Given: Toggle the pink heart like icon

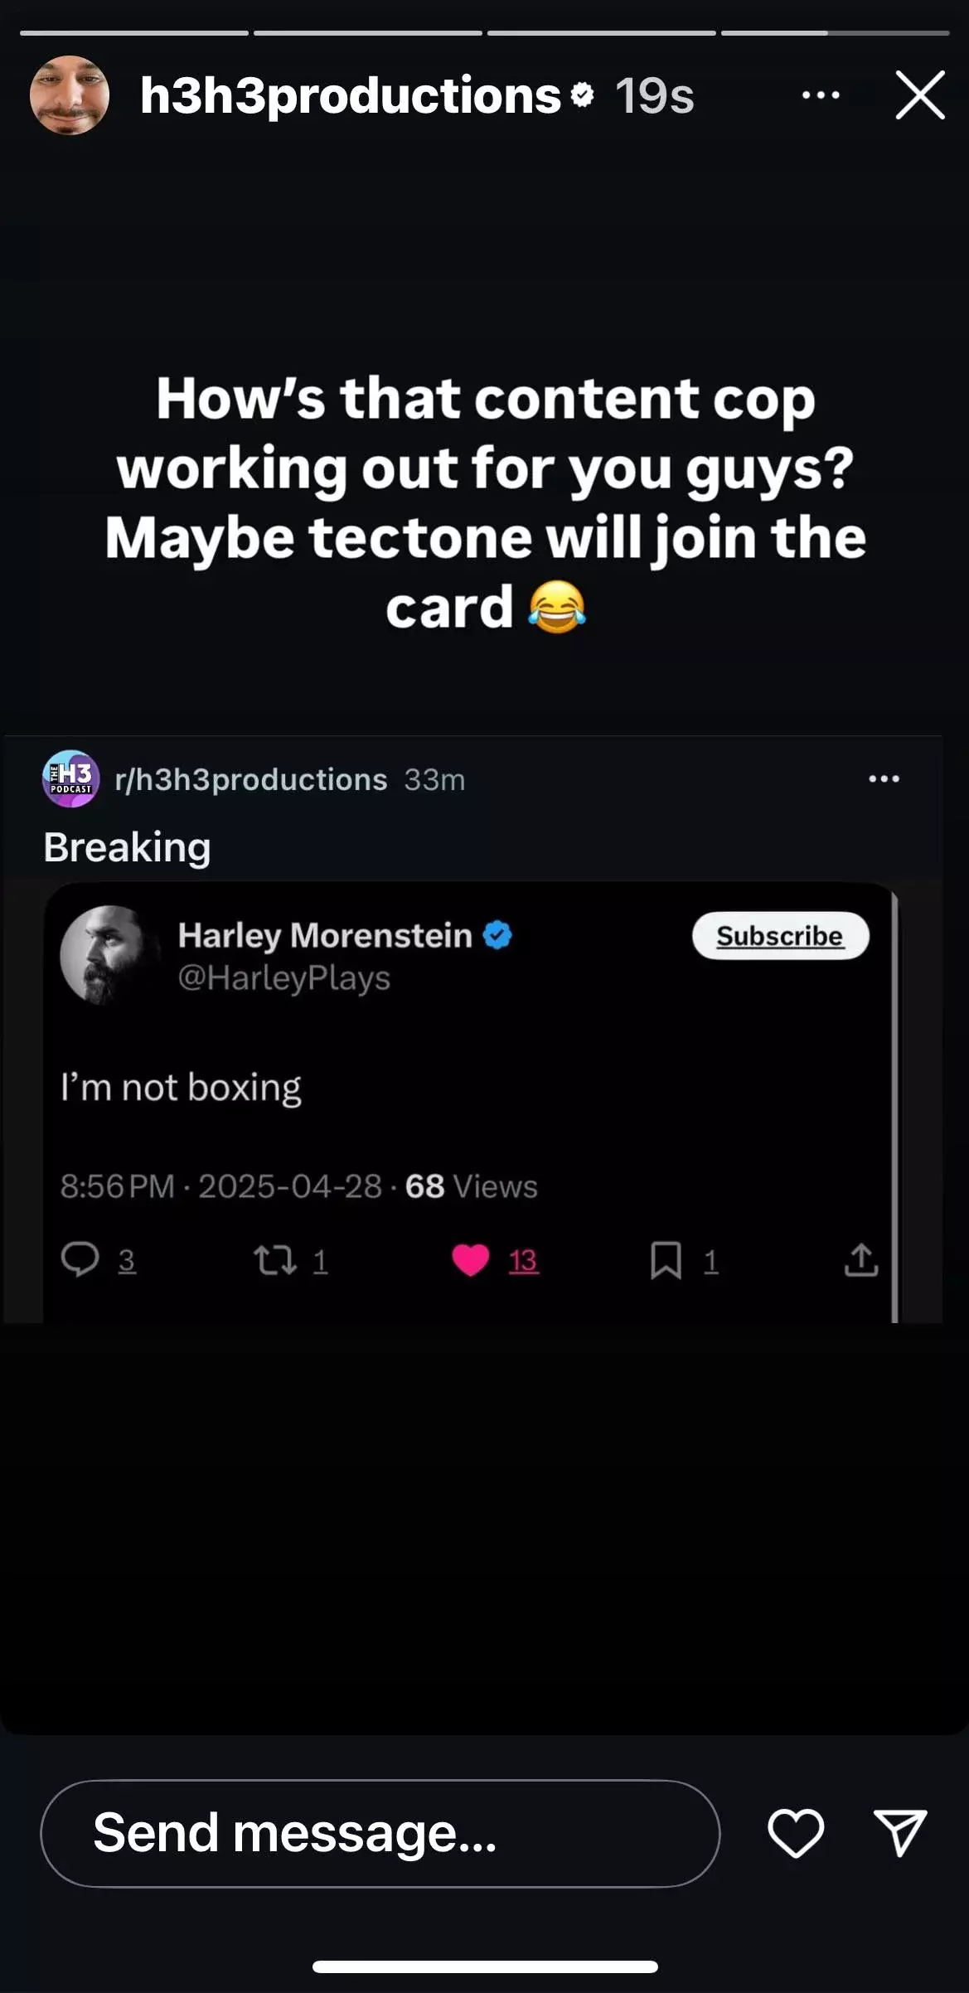Looking at the screenshot, I should point(470,1260).
